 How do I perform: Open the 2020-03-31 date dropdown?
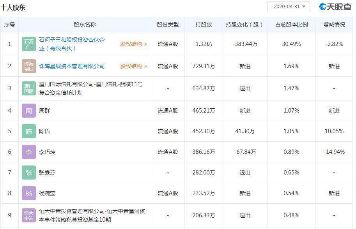(289, 7)
